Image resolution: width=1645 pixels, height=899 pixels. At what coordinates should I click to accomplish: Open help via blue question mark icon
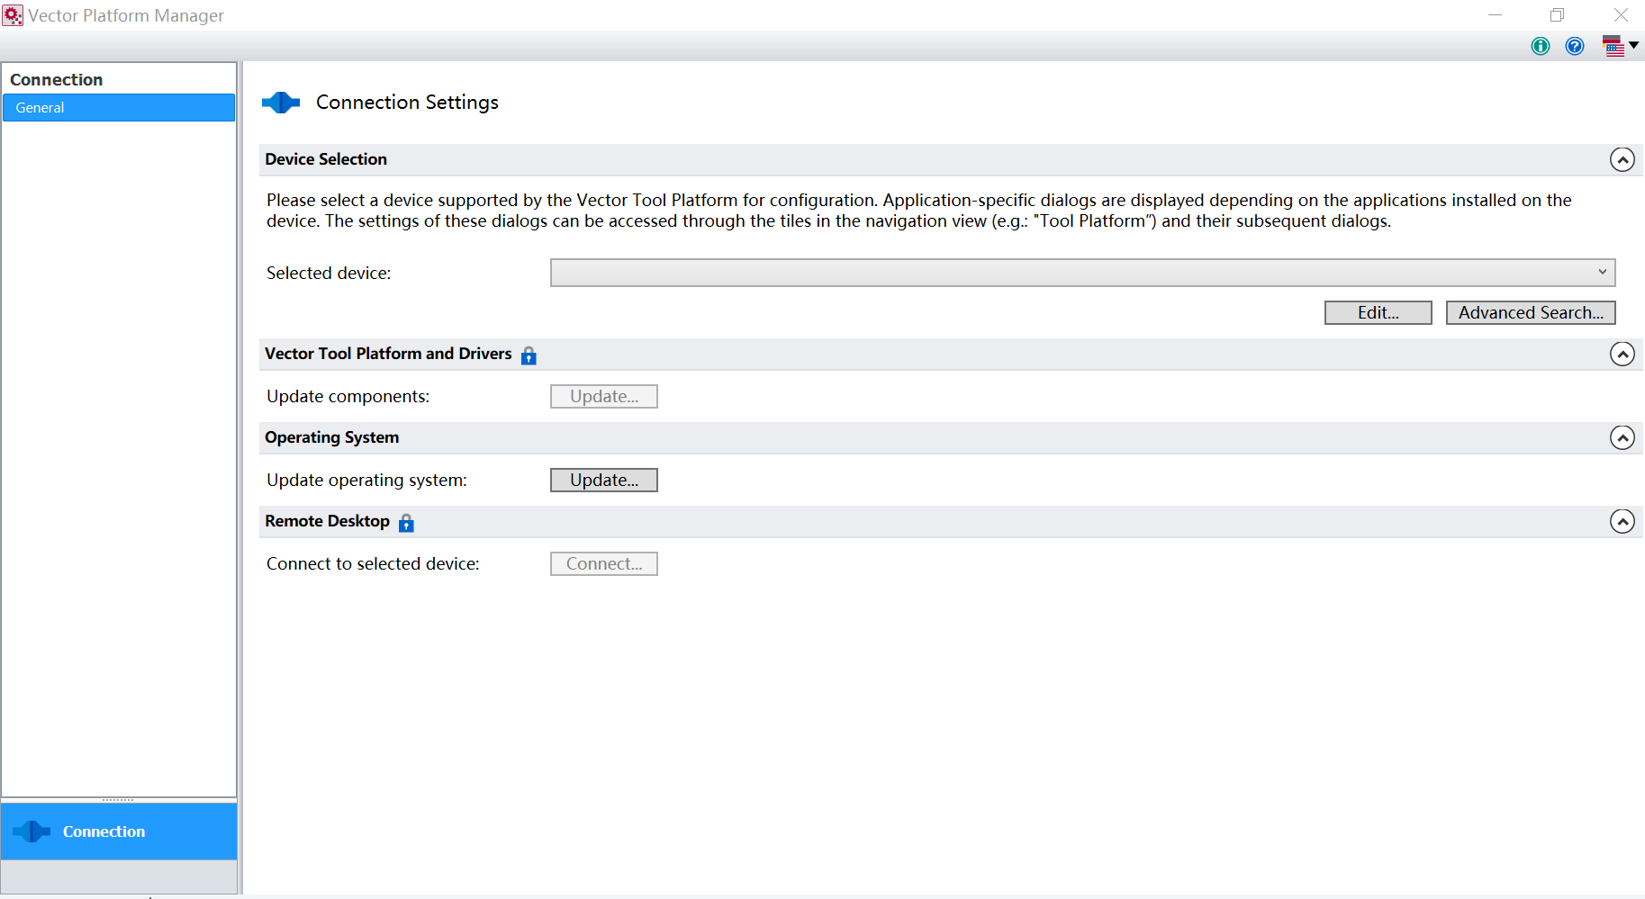1575,46
